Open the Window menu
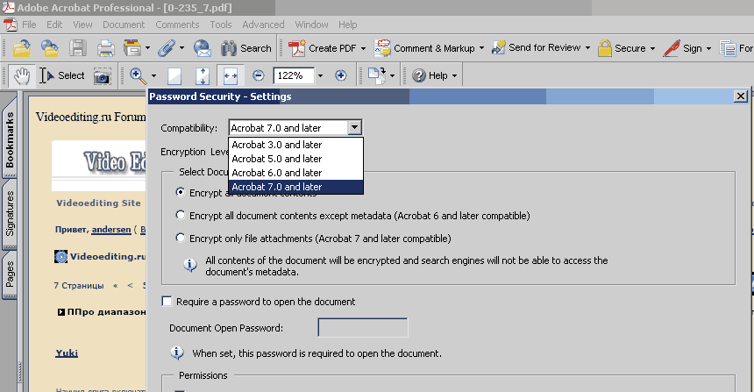Screen dimensions: 754x392 (x=311, y=25)
